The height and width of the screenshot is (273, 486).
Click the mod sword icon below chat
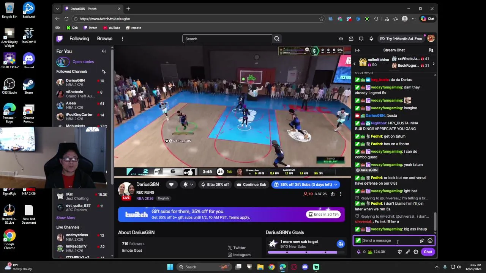point(408,252)
